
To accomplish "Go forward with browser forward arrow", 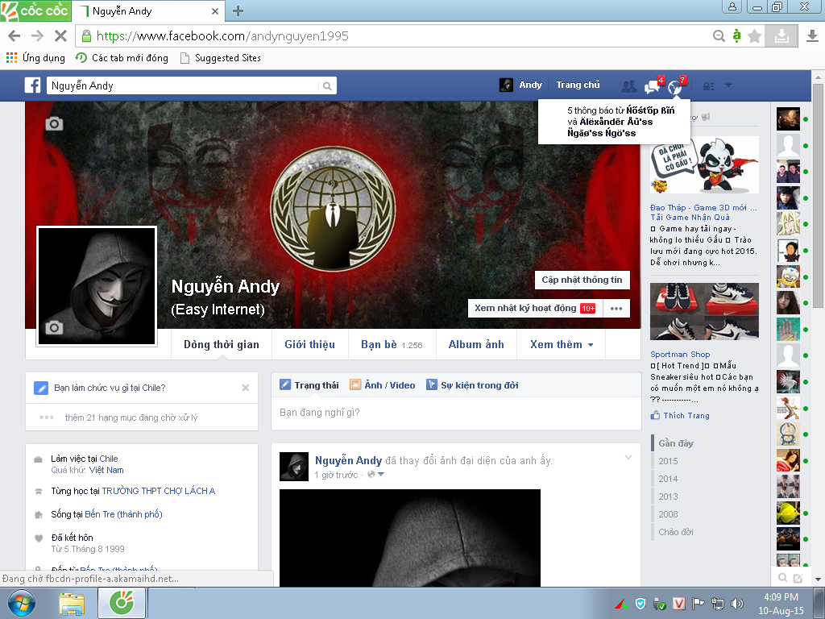I will pos(37,35).
